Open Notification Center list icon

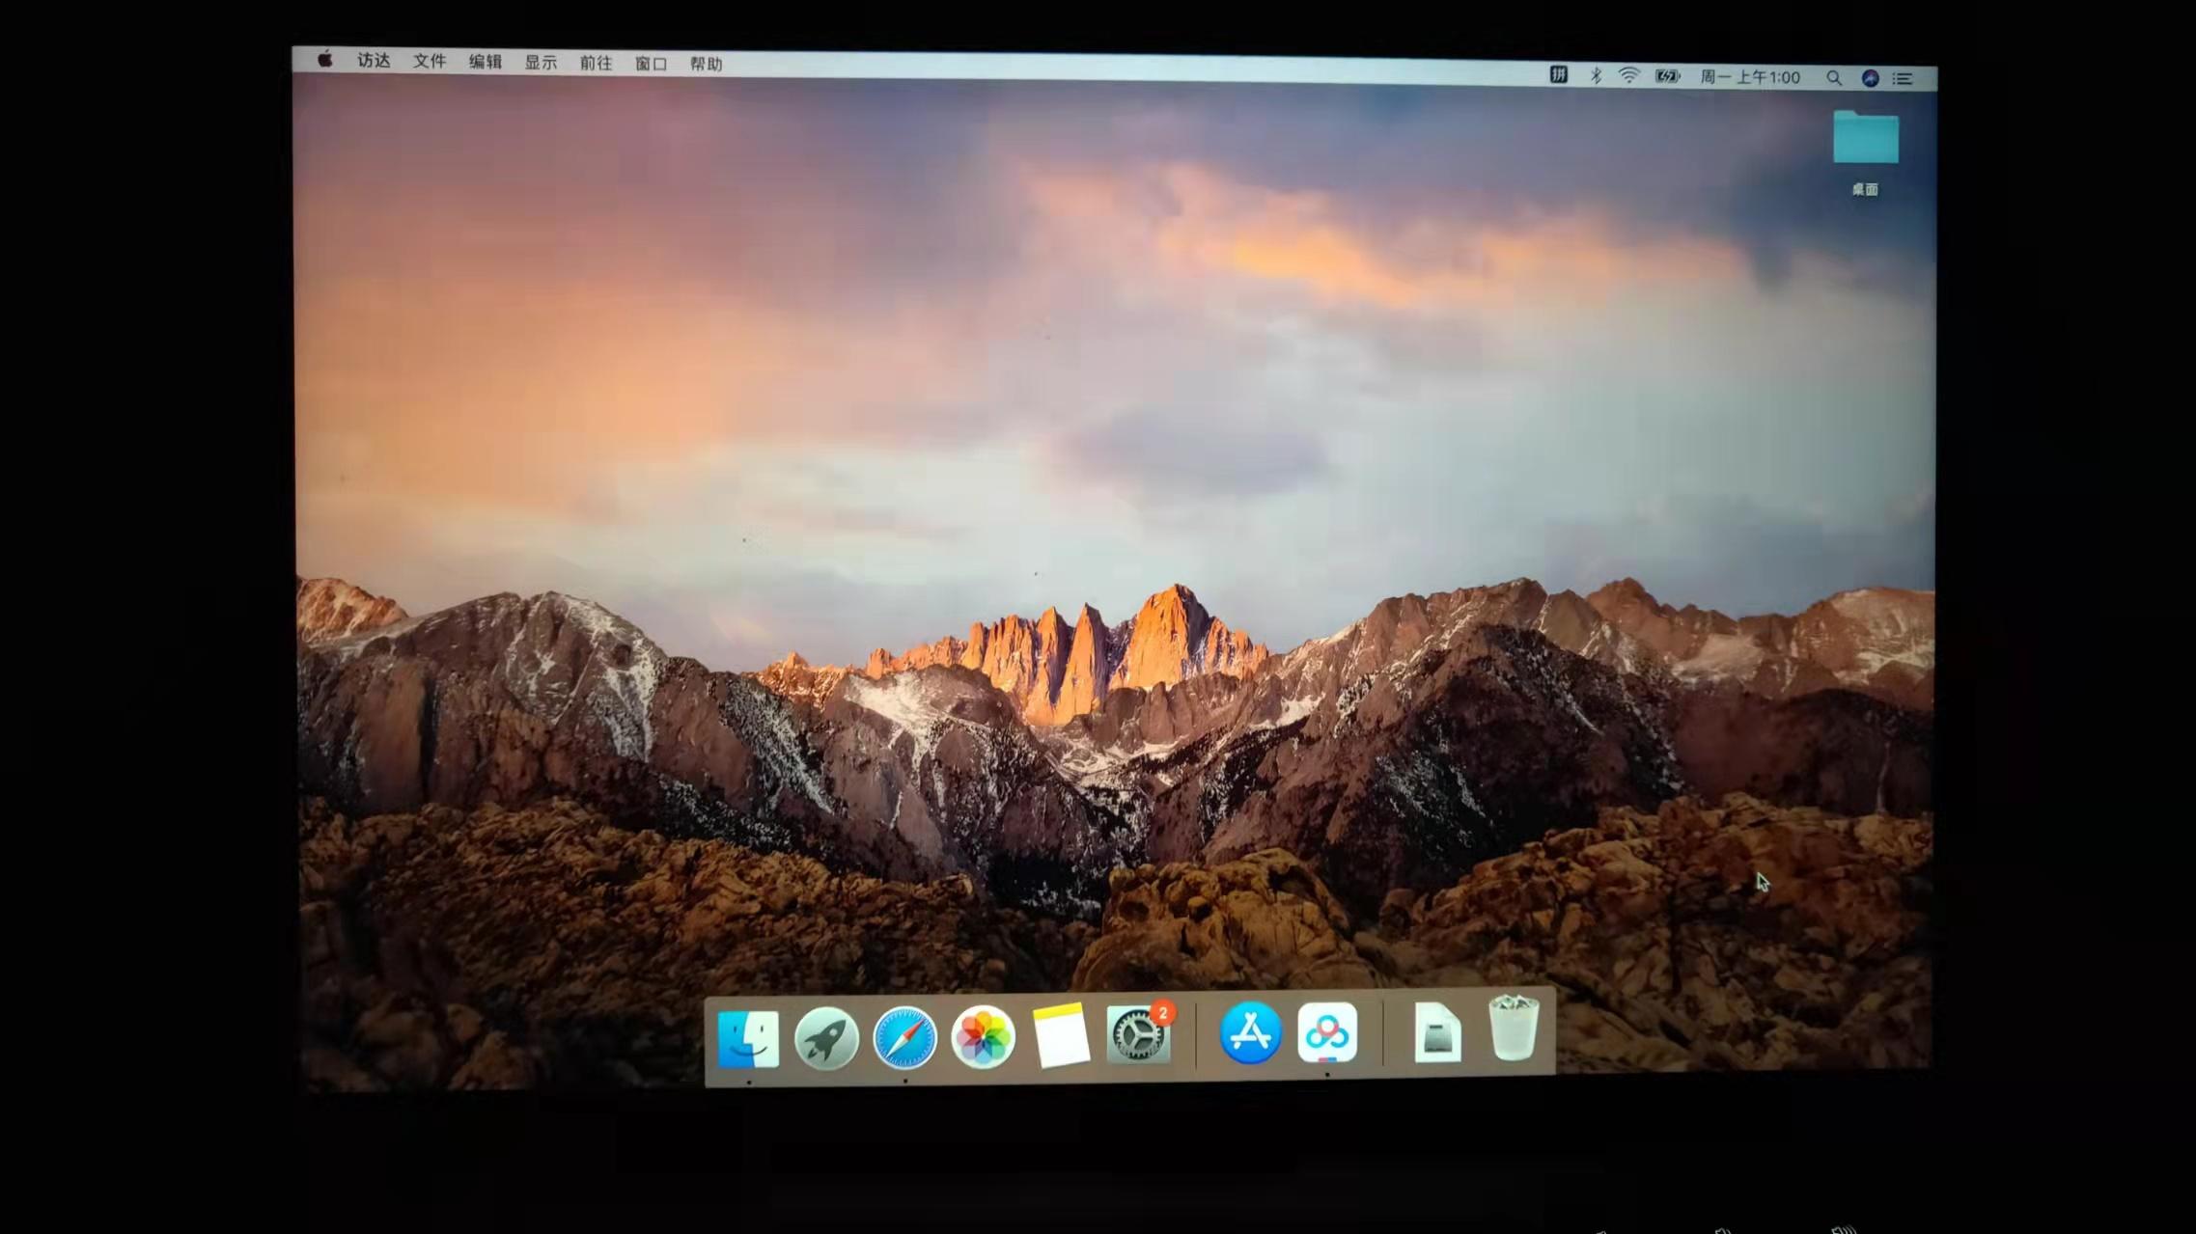1902,78
